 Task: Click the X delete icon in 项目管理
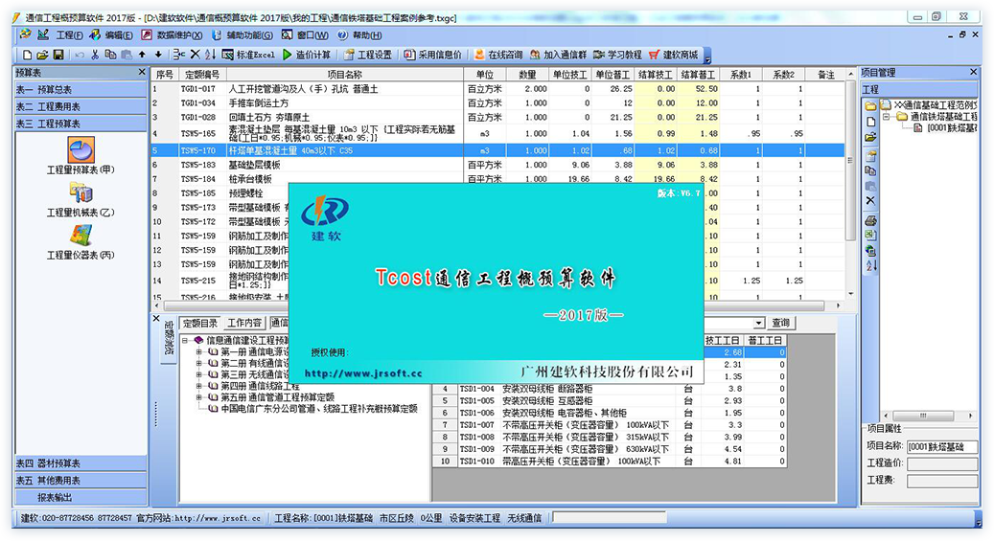click(870, 200)
